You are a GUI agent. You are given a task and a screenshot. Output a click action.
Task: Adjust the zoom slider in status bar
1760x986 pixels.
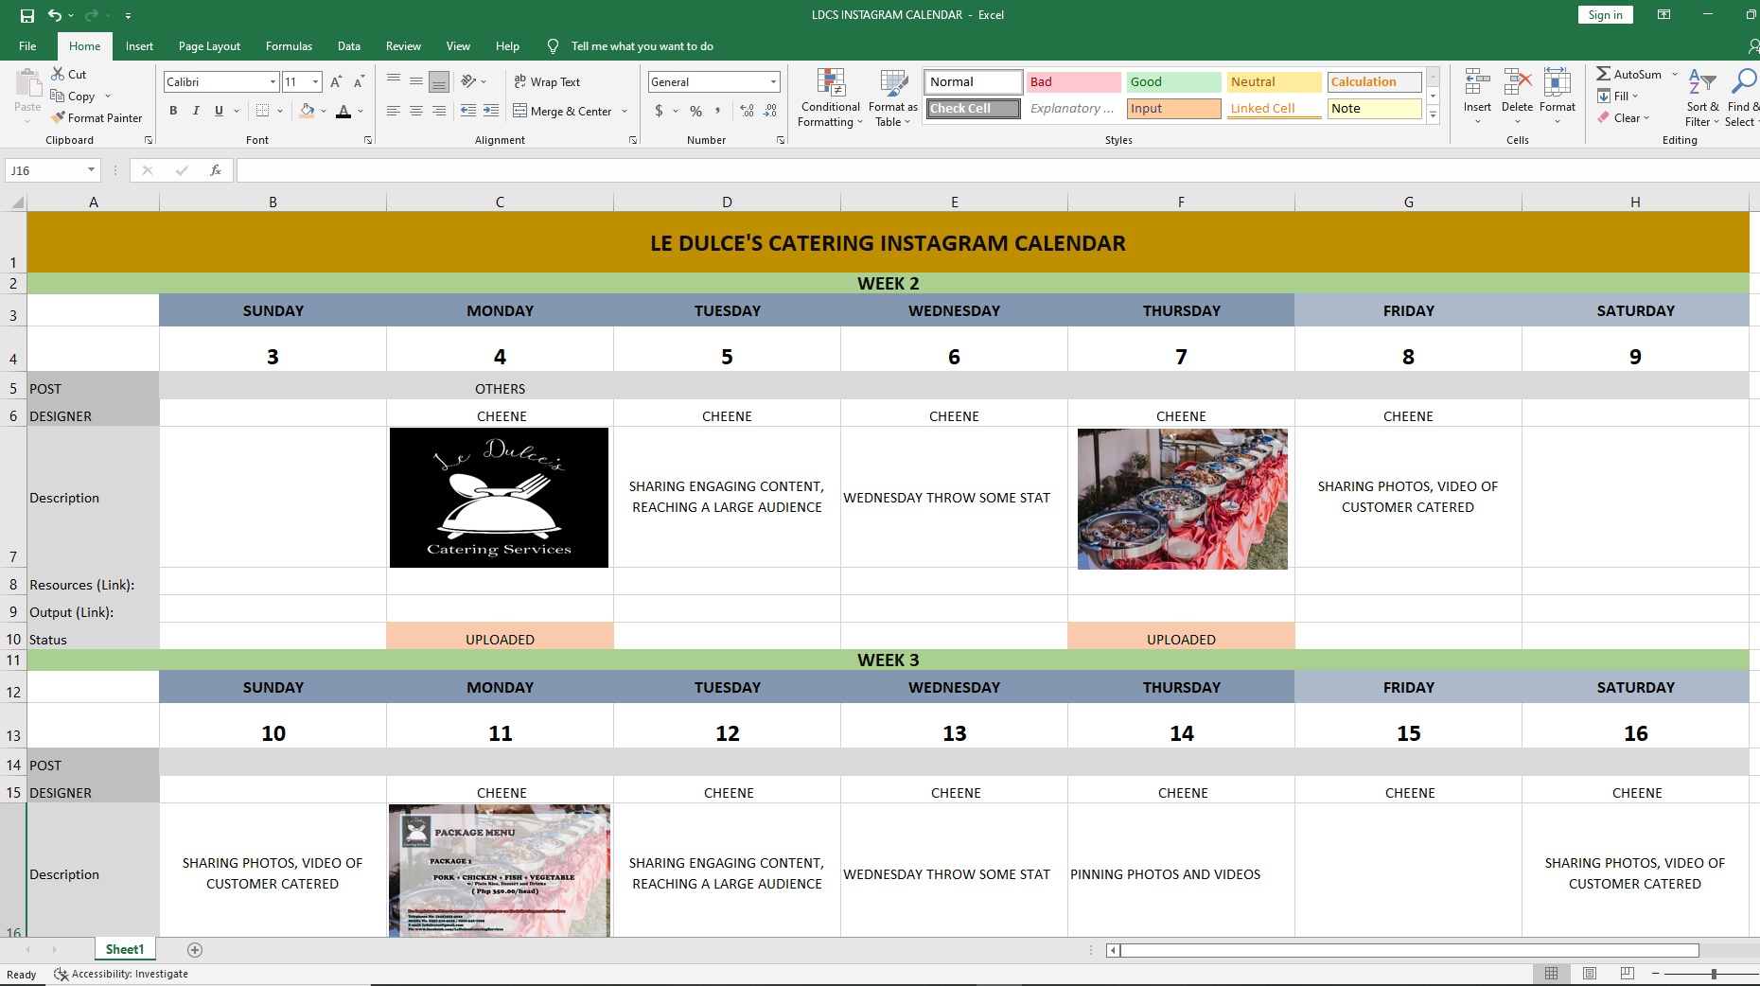(1713, 974)
